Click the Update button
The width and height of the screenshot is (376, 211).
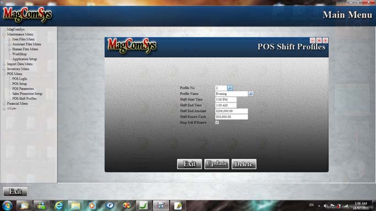pyautogui.click(x=216, y=164)
